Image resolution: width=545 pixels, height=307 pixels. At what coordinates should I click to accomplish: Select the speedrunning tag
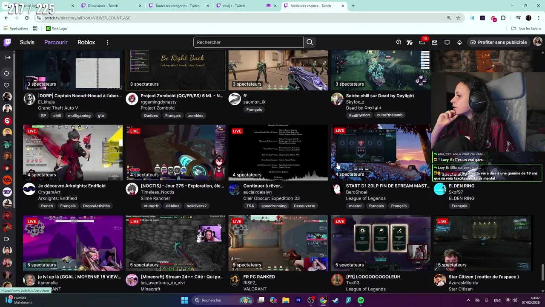click(274, 206)
